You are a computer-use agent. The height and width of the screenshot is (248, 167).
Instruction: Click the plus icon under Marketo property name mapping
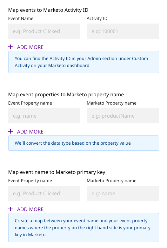point(10,131)
